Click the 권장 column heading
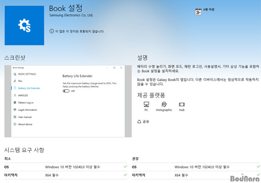The width and height of the screenshot is (261, 183). (135, 159)
